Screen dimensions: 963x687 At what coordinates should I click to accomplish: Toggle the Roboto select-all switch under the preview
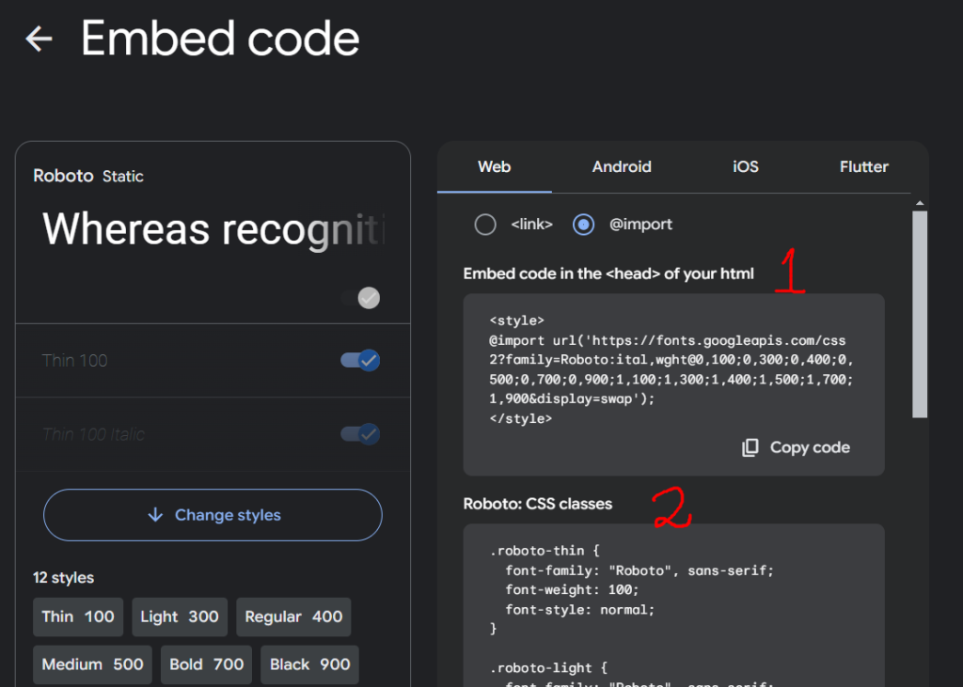[360, 298]
